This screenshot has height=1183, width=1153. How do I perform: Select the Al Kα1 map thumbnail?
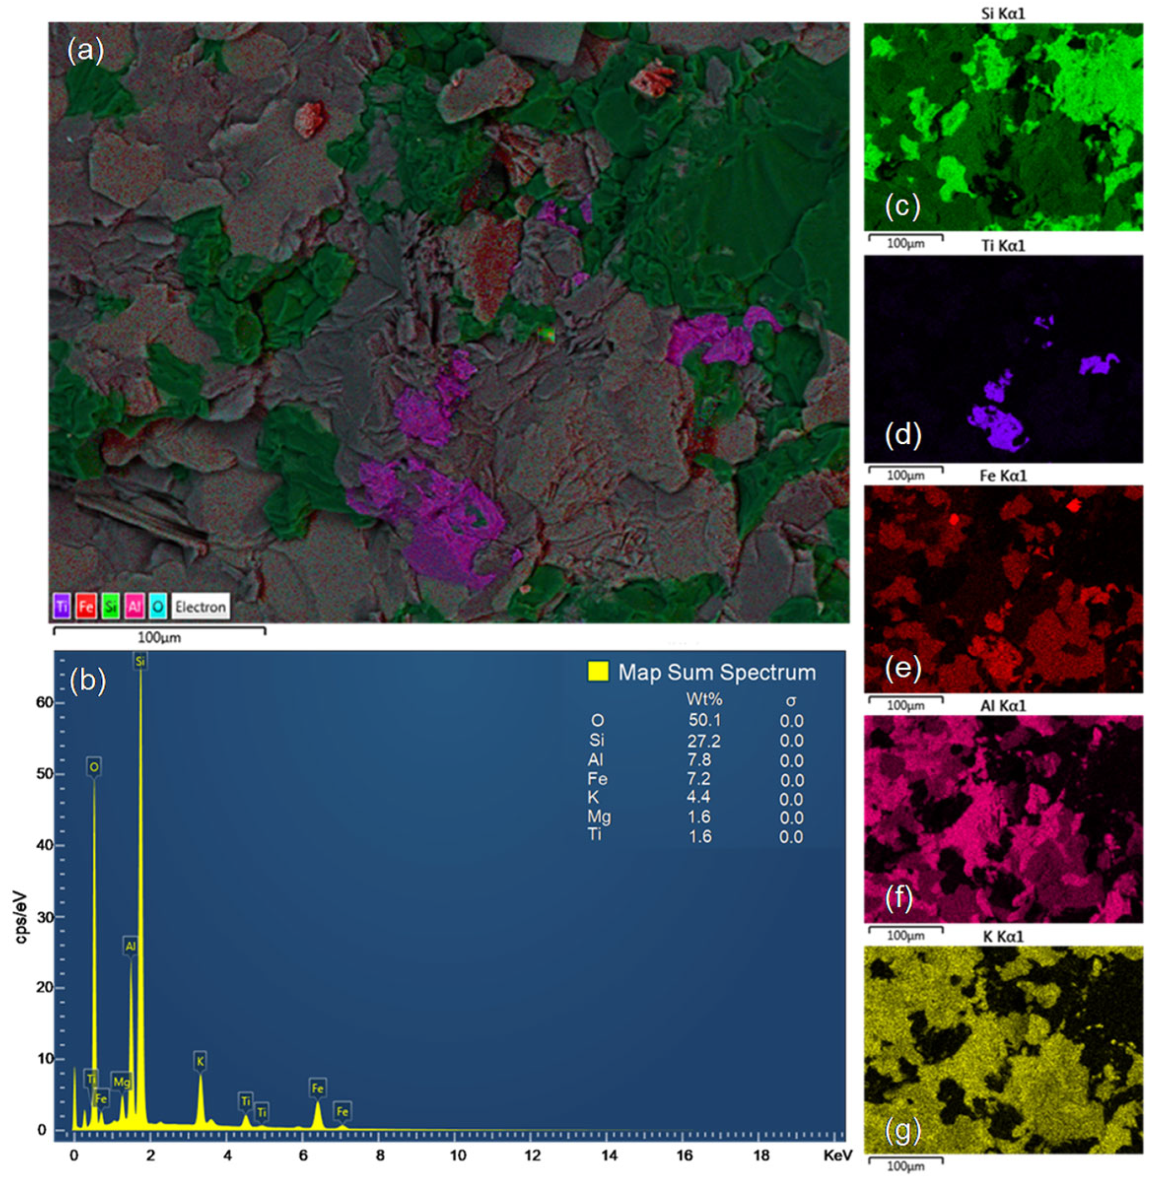coord(1003,818)
